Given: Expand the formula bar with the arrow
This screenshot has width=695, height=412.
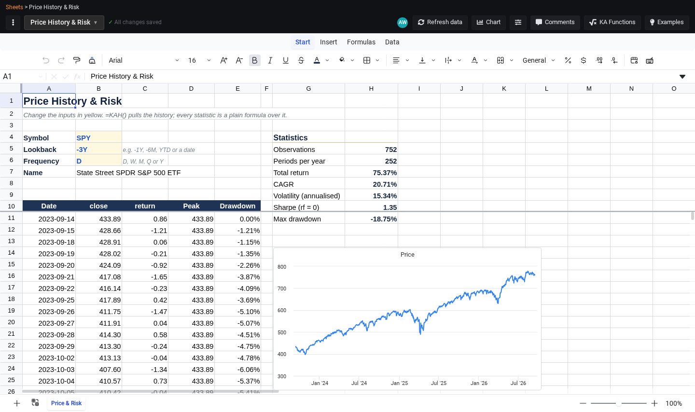Looking at the screenshot, I should [682, 76].
